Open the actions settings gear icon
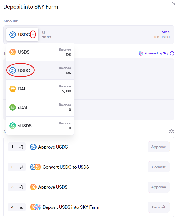 172,132
